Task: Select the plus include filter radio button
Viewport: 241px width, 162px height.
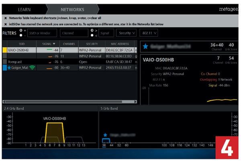Action: [x=21, y=30]
